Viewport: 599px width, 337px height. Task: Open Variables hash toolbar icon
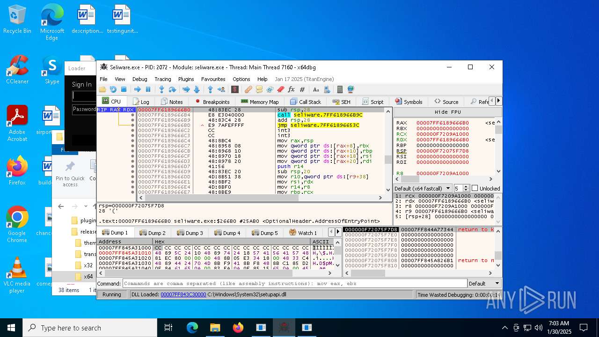(x=302, y=89)
